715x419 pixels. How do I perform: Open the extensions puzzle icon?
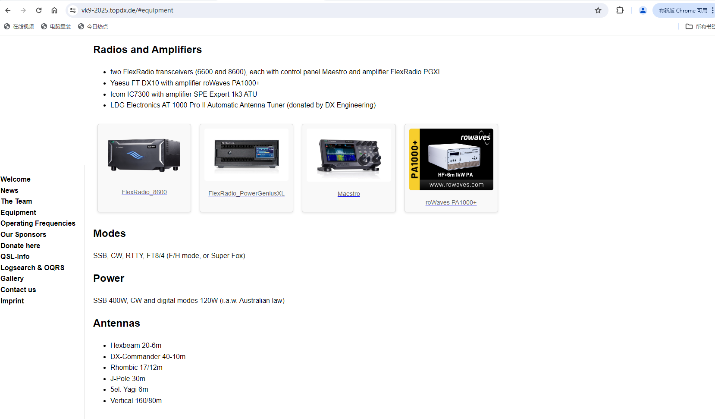[620, 10]
